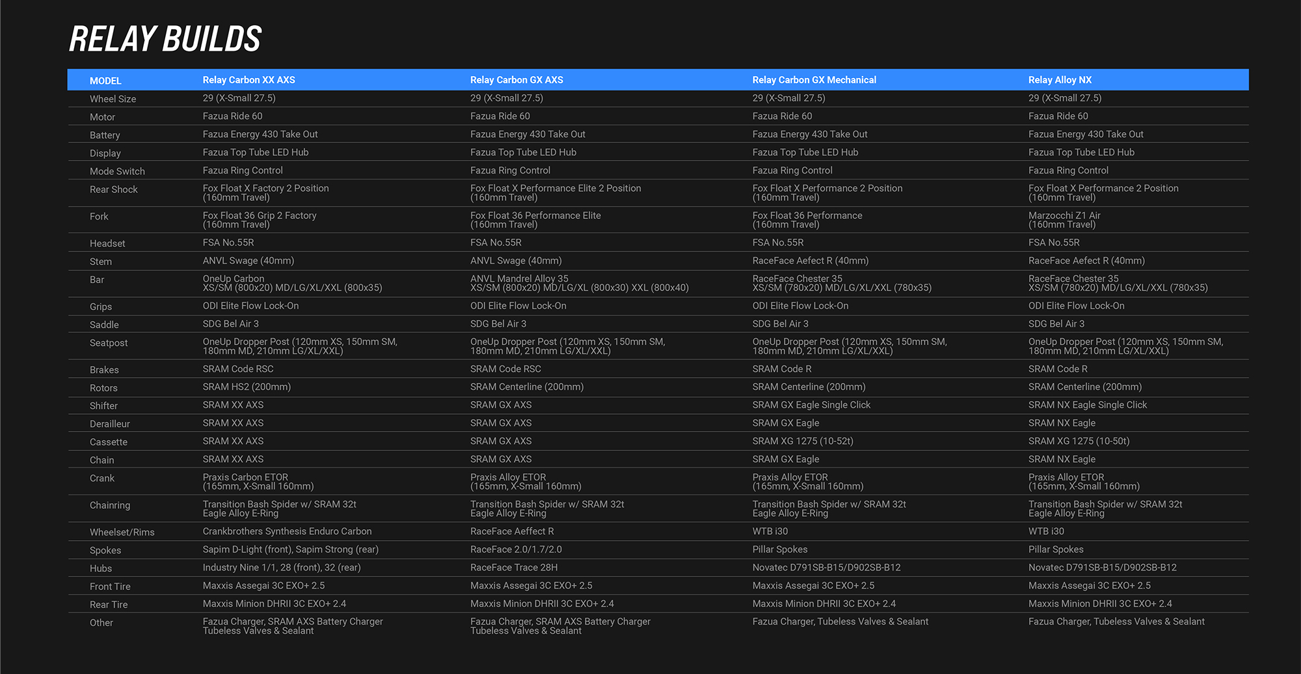Click SRAM Code R cell under Alloy NX

click(1058, 369)
